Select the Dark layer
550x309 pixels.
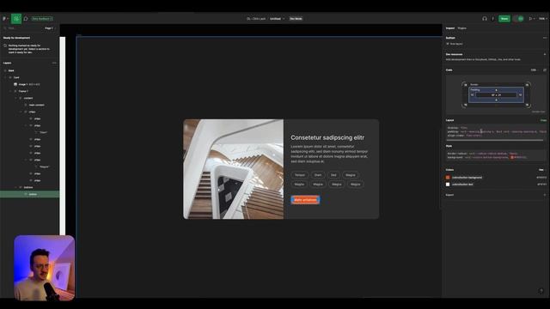11,70
